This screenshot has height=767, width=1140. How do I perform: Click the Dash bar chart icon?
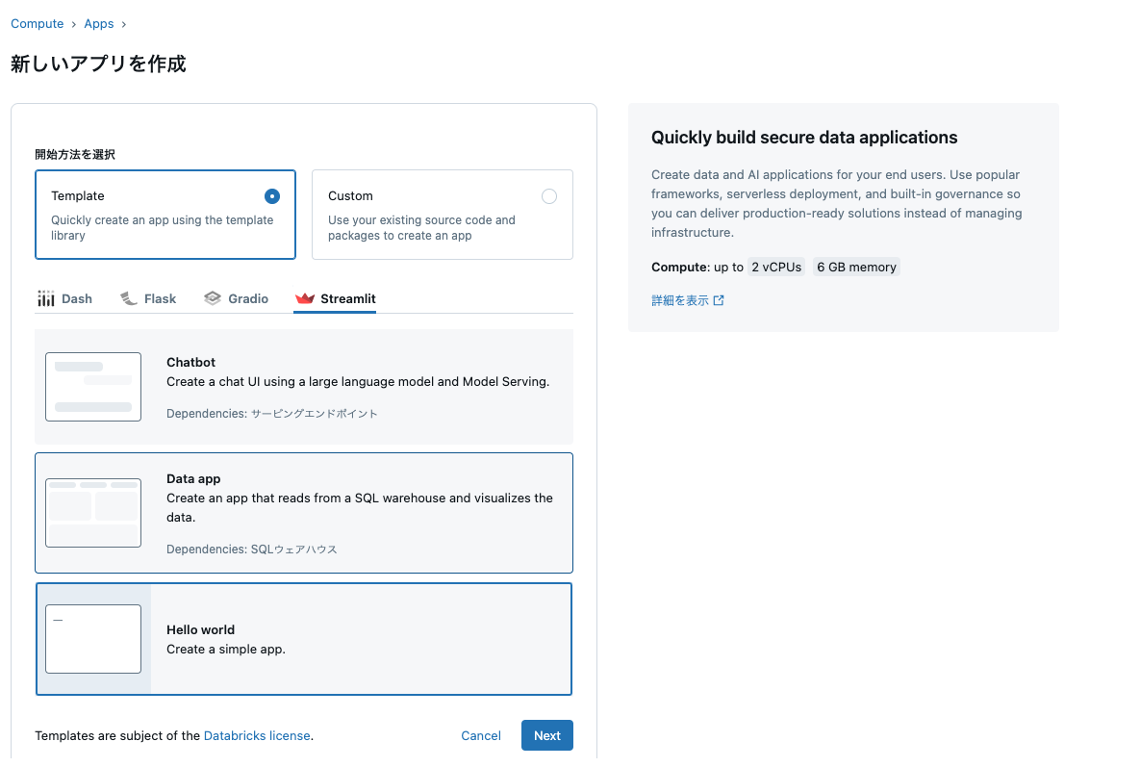[x=46, y=298]
